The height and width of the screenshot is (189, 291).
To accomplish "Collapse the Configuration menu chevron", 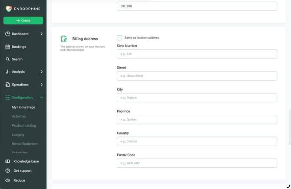I will 42,98.
